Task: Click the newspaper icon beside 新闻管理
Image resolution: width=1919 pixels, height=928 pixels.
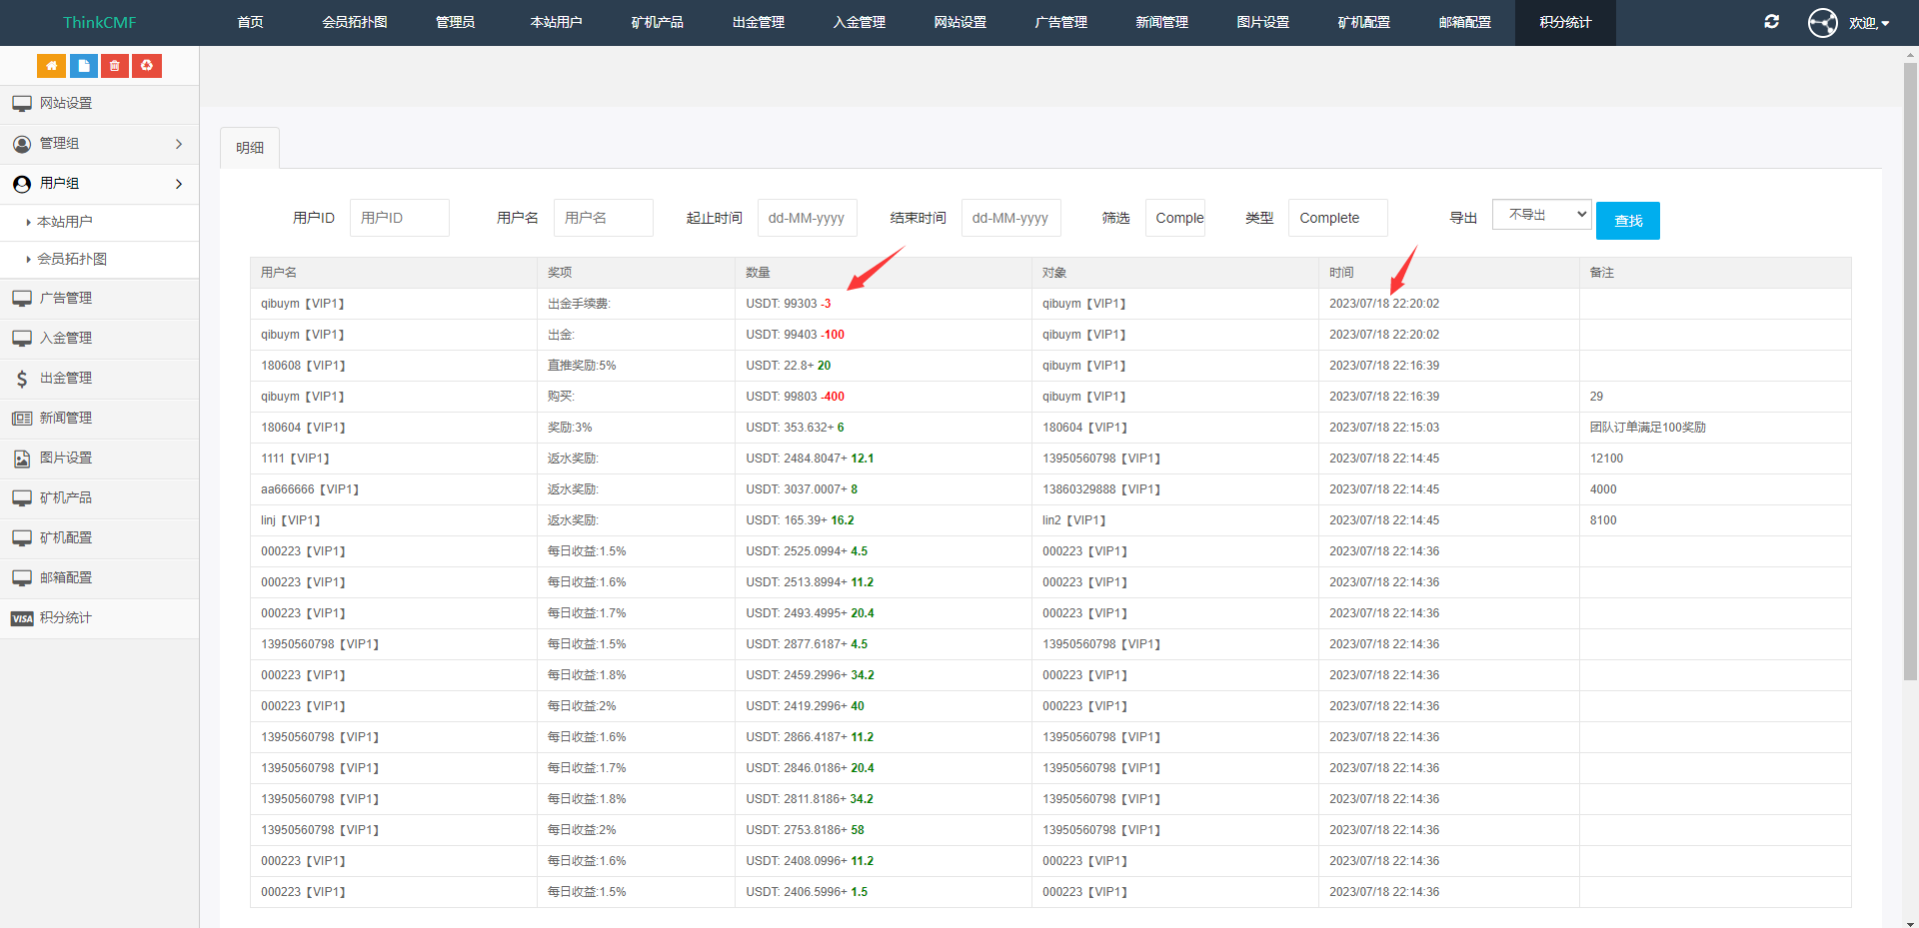Action: (x=22, y=419)
